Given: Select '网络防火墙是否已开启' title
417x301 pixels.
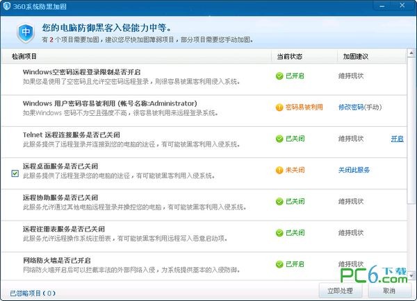Looking at the screenshot, I should [x=57, y=260].
